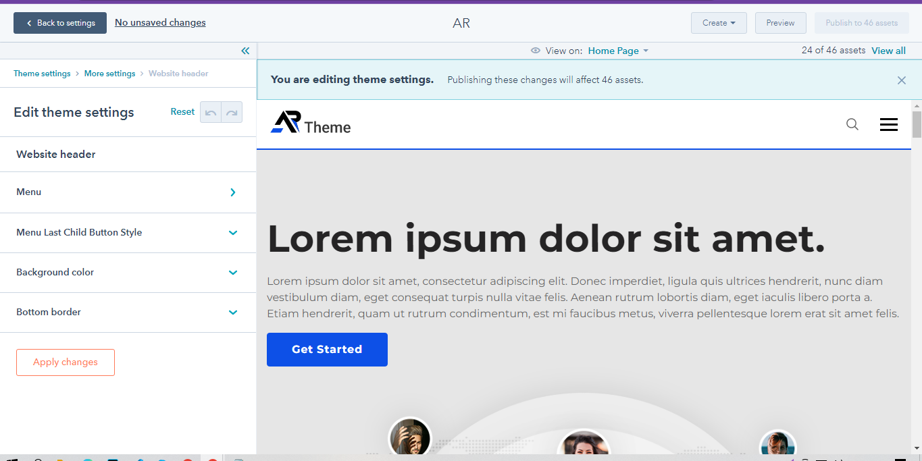The width and height of the screenshot is (922, 461).
Task: Dismiss the theme settings notice banner
Action: click(x=901, y=80)
